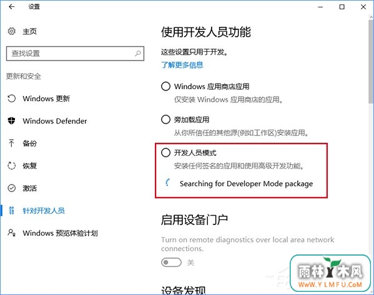Open the 了解更多信息 link
Viewport: 374px width, 295px height.
point(182,65)
